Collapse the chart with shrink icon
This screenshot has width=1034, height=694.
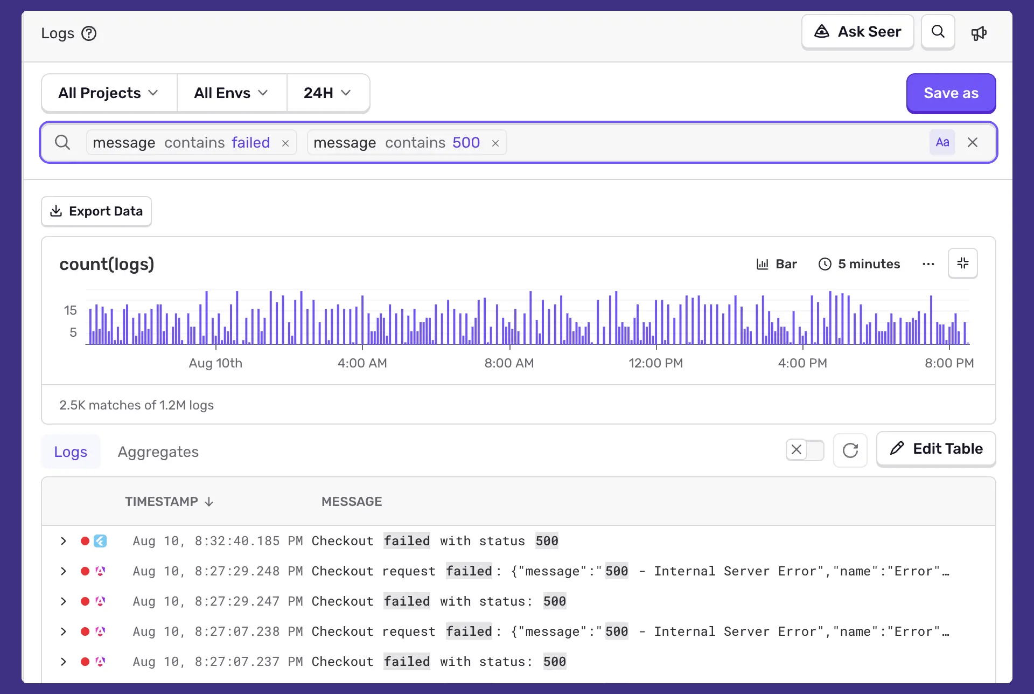(x=963, y=263)
